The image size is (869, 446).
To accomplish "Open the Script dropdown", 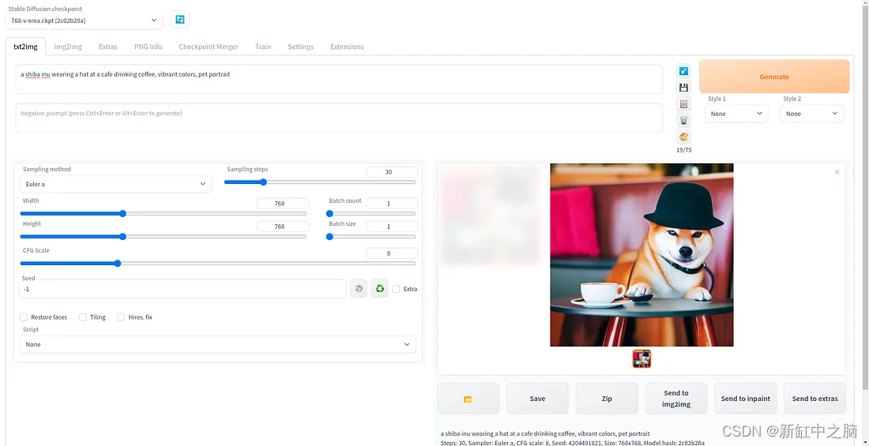I will tap(217, 344).
